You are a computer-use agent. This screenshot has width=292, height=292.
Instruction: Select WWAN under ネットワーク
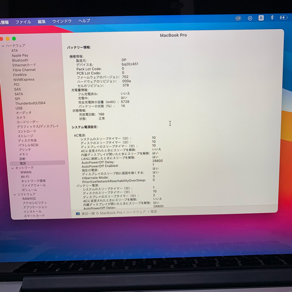pyautogui.click(x=26, y=172)
